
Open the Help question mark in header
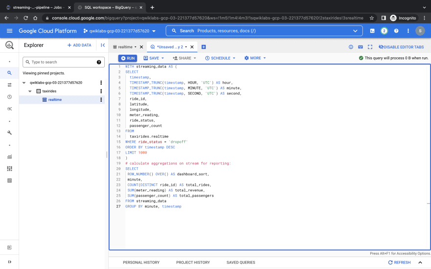pyautogui.click(x=396, y=31)
